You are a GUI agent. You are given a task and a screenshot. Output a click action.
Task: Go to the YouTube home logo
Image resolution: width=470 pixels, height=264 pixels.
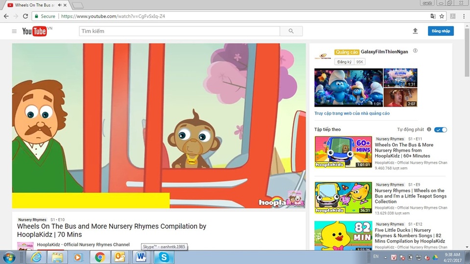click(34, 31)
